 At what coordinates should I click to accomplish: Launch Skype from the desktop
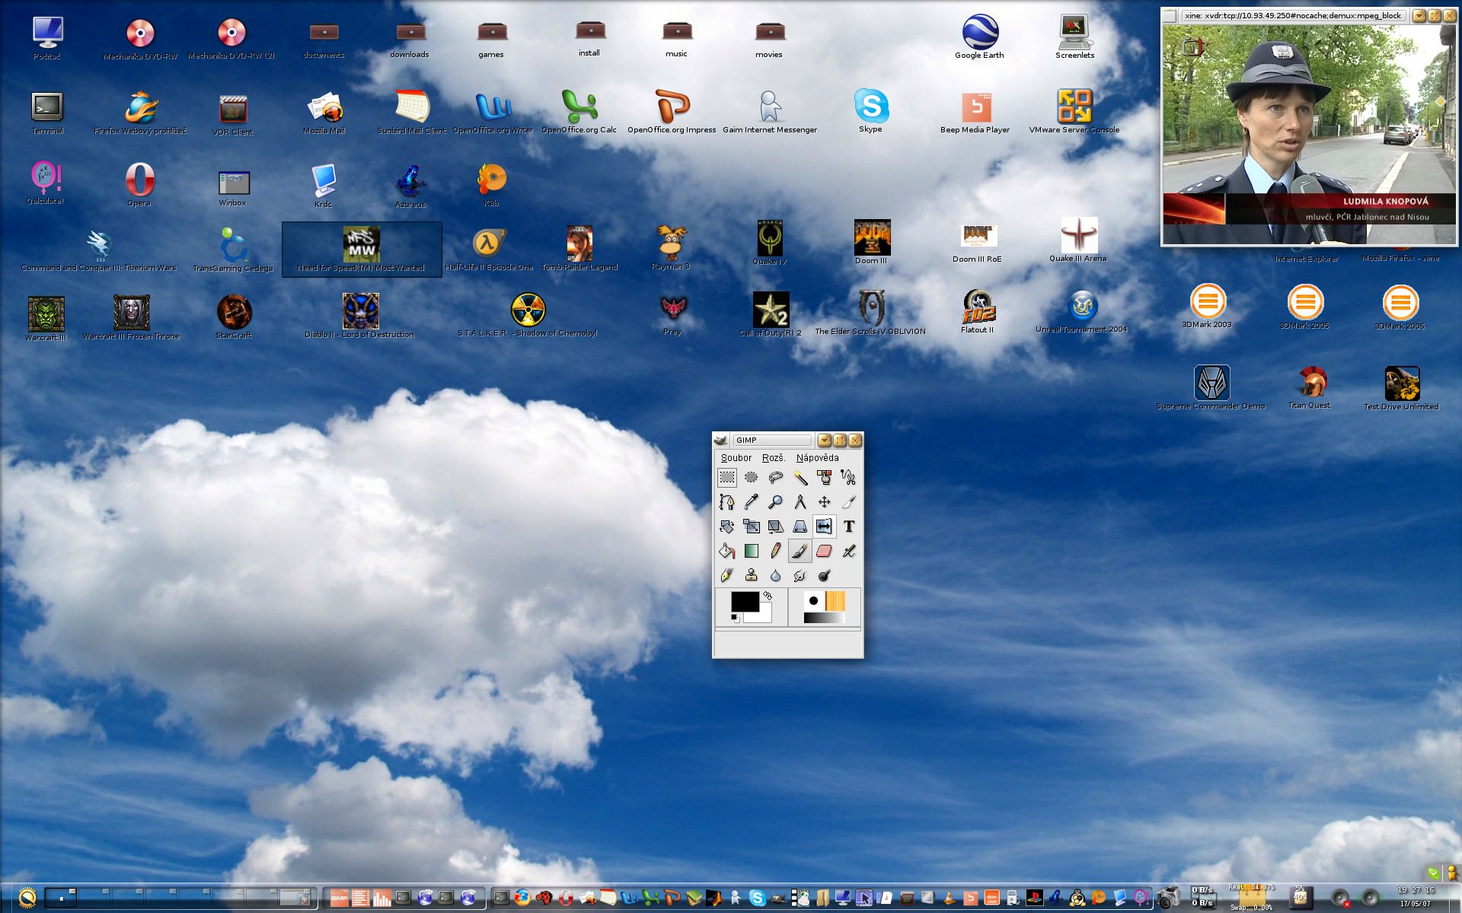(871, 111)
